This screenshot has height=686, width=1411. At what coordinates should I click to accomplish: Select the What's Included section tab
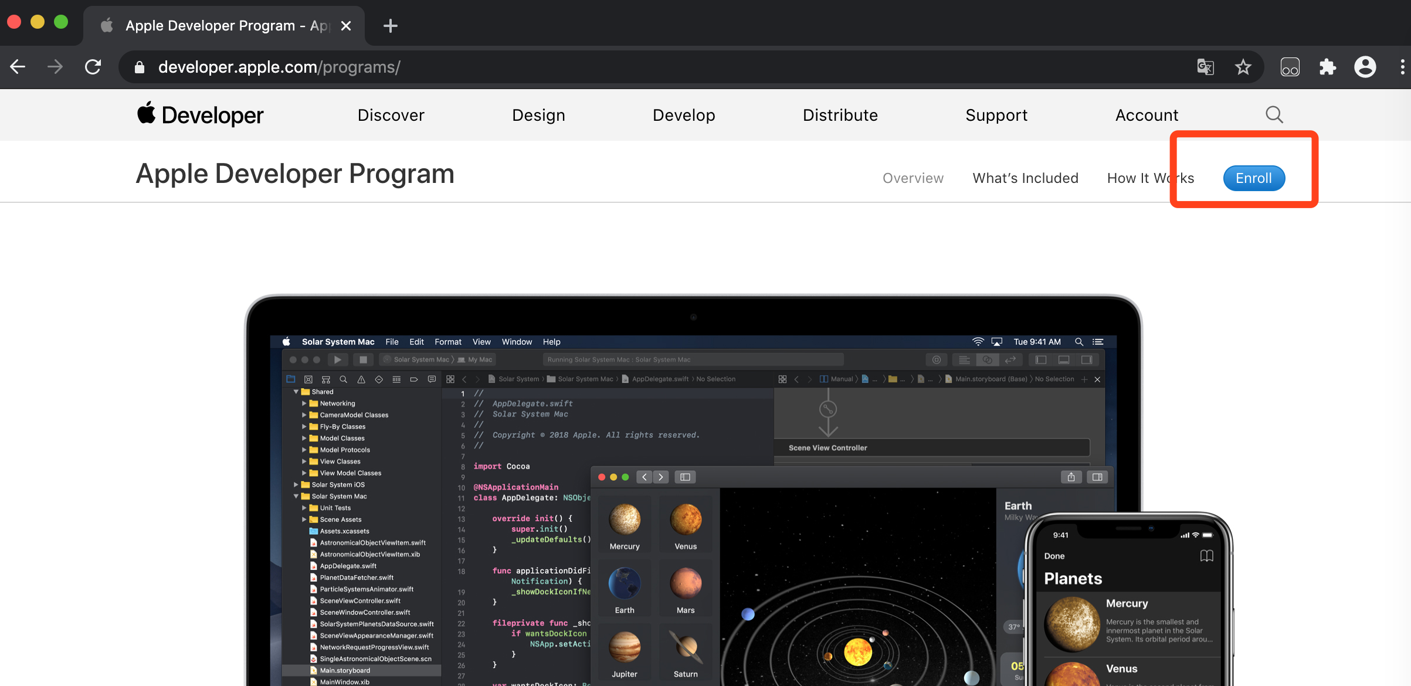(1026, 178)
